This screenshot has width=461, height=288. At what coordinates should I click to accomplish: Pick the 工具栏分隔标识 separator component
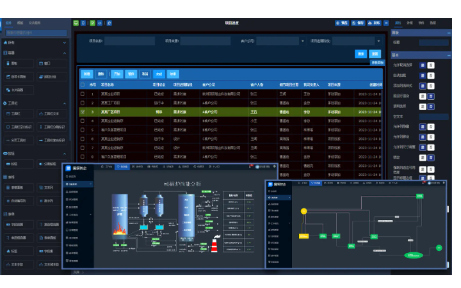pos(52,127)
